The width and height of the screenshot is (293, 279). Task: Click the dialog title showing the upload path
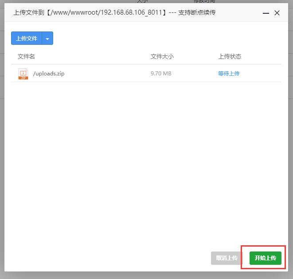[114, 12]
